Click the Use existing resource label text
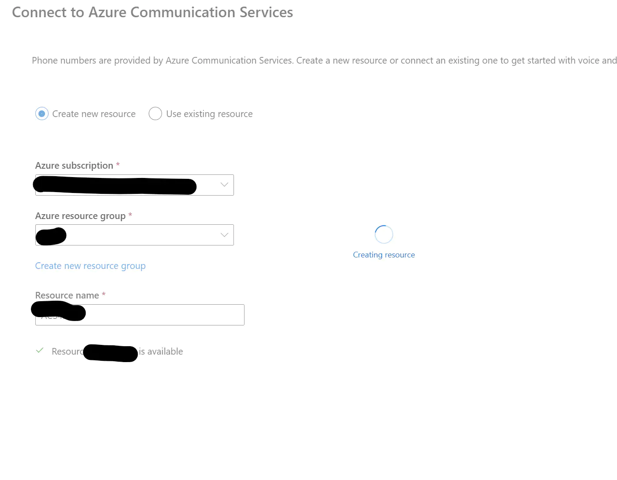This screenshot has height=480, width=617. 210,114
